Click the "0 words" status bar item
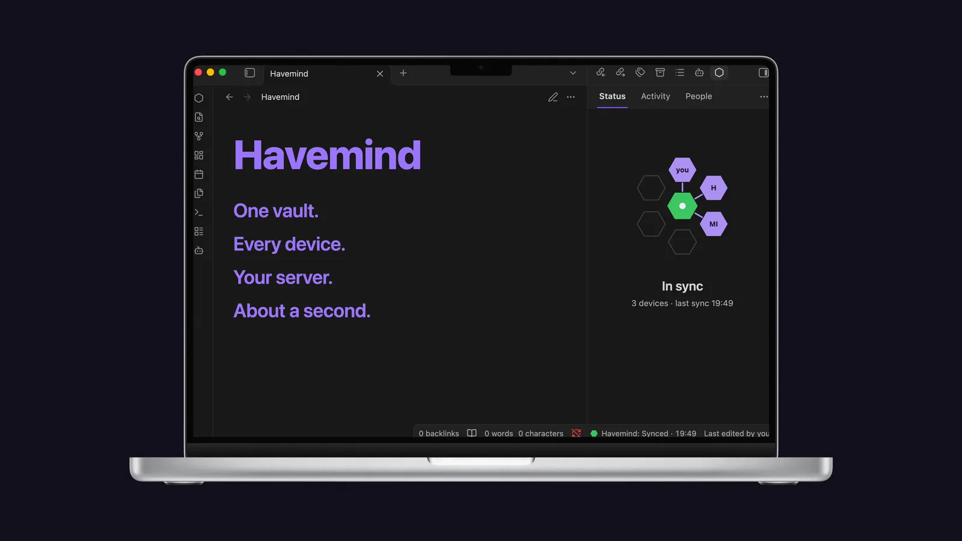Screen dimensions: 962x541 tap(499, 433)
